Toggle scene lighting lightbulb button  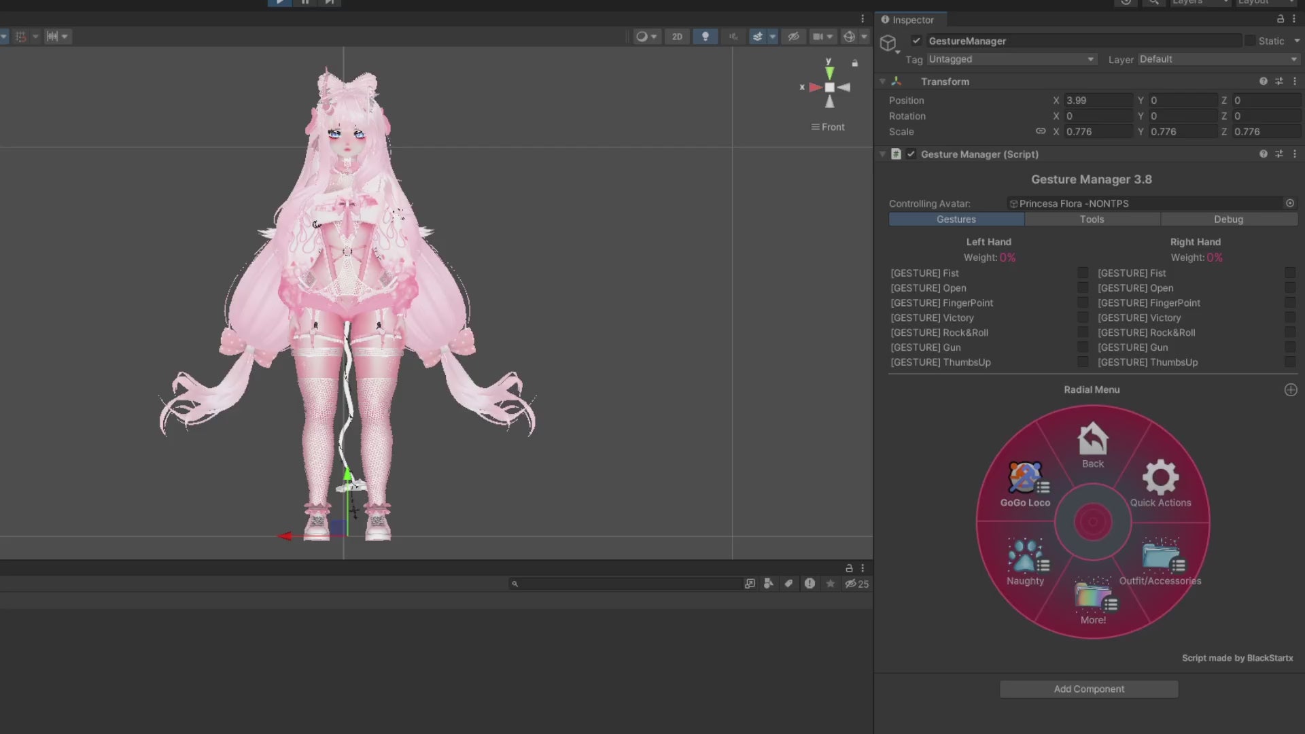pos(705,37)
